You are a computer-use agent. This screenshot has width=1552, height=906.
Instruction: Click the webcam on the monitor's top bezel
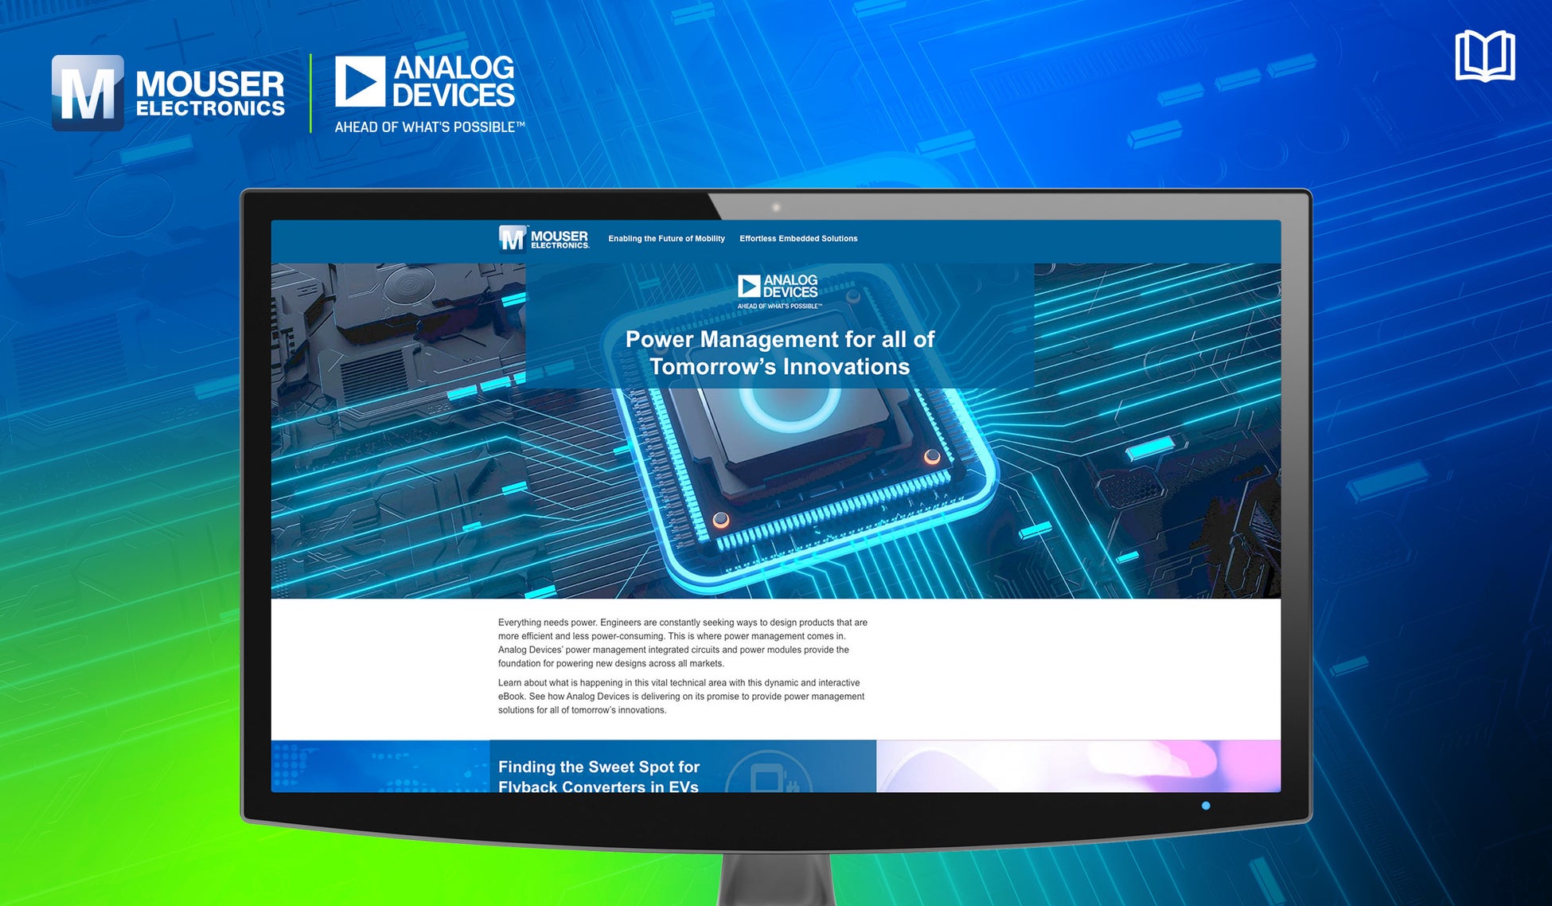pyautogui.click(x=776, y=208)
